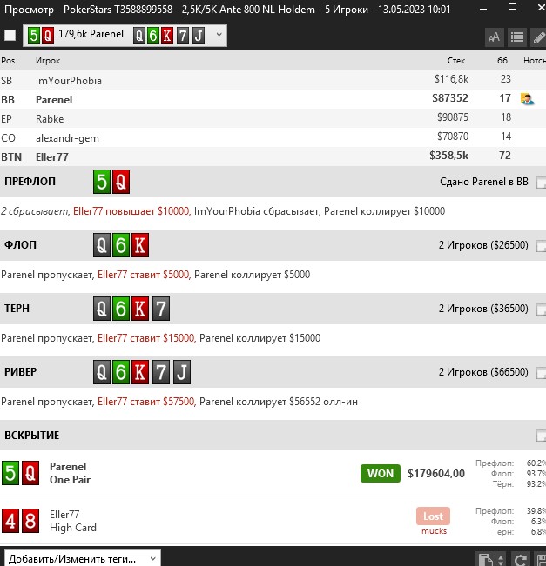Sort by the бб column header
Viewport: 546px width, 566px height.
(502, 61)
